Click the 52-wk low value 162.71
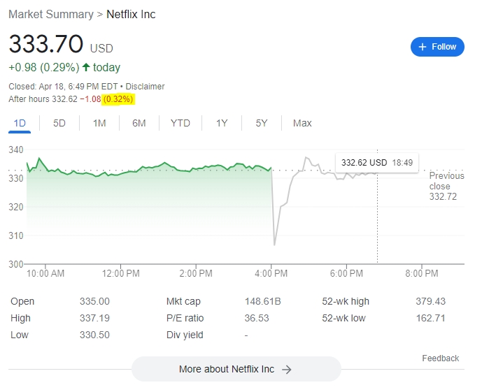Image resolution: width=489 pixels, height=392 pixels. pos(431,319)
